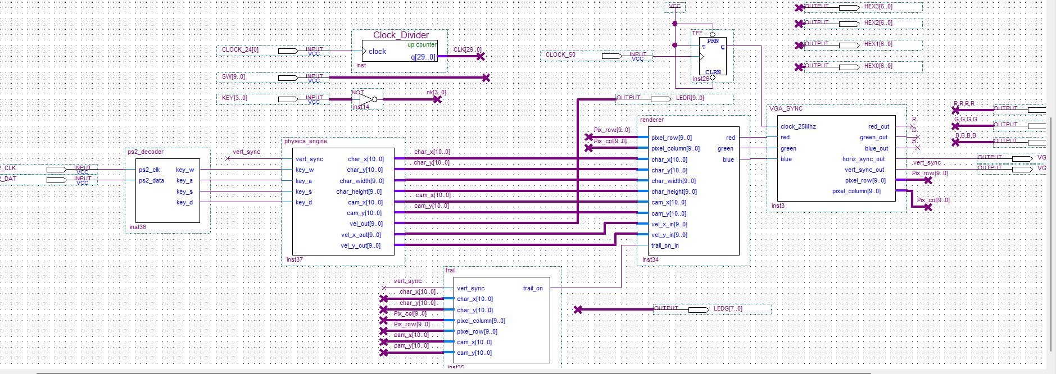The image size is (1056, 374).
Task: Select the CLOCK_24[0] input pin symbol
Action: 288,51
